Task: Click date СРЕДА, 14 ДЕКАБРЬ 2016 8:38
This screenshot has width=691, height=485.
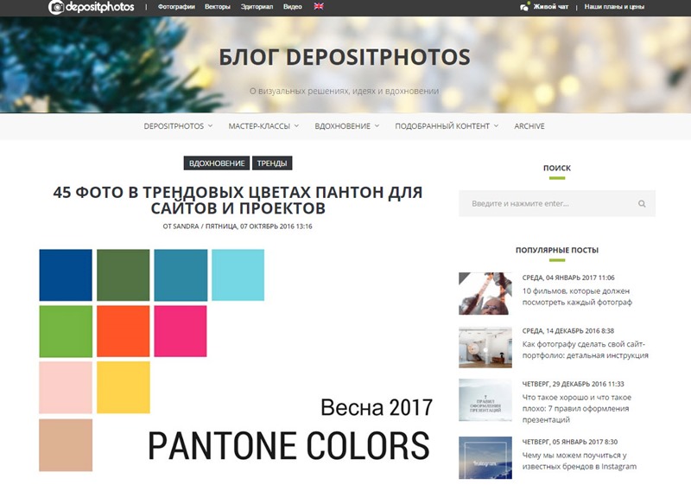Action: [x=568, y=330]
